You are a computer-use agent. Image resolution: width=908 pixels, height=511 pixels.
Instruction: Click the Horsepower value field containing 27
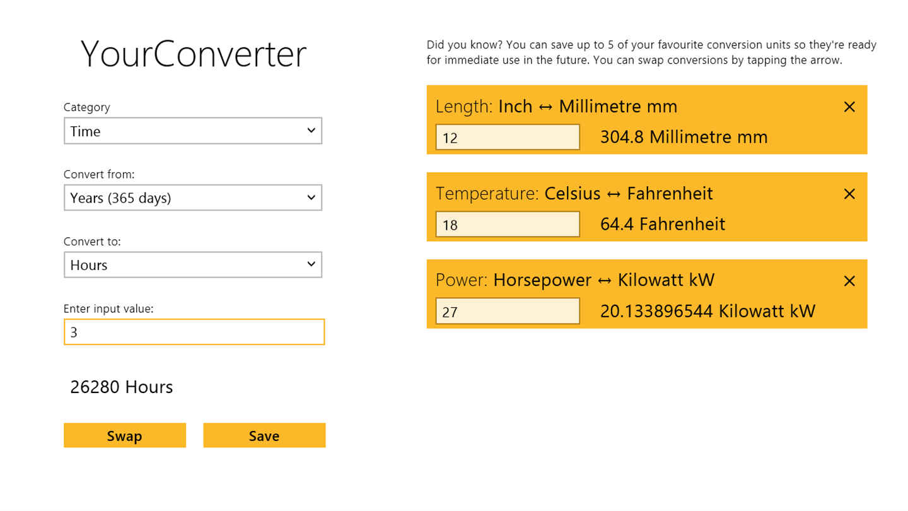[508, 312]
